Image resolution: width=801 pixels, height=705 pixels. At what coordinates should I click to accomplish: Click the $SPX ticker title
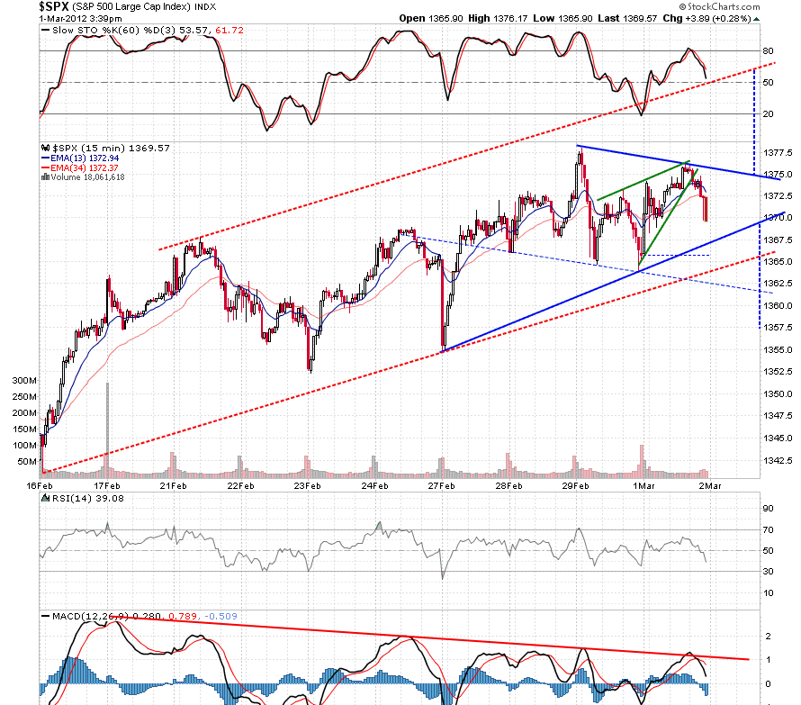click(x=54, y=6)
